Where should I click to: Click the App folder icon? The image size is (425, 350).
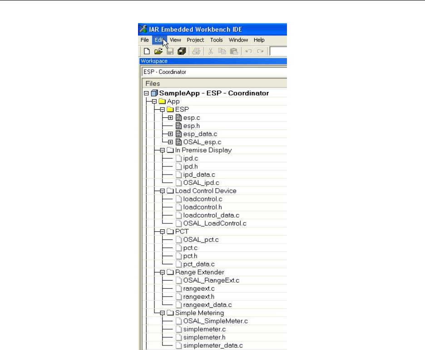point(162,101)
